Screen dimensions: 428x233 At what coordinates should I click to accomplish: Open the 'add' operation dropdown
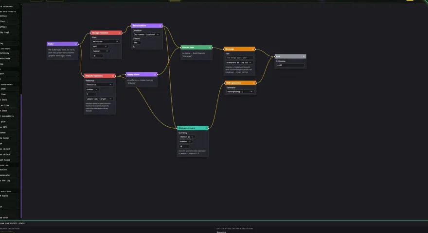tap(100, 46)
